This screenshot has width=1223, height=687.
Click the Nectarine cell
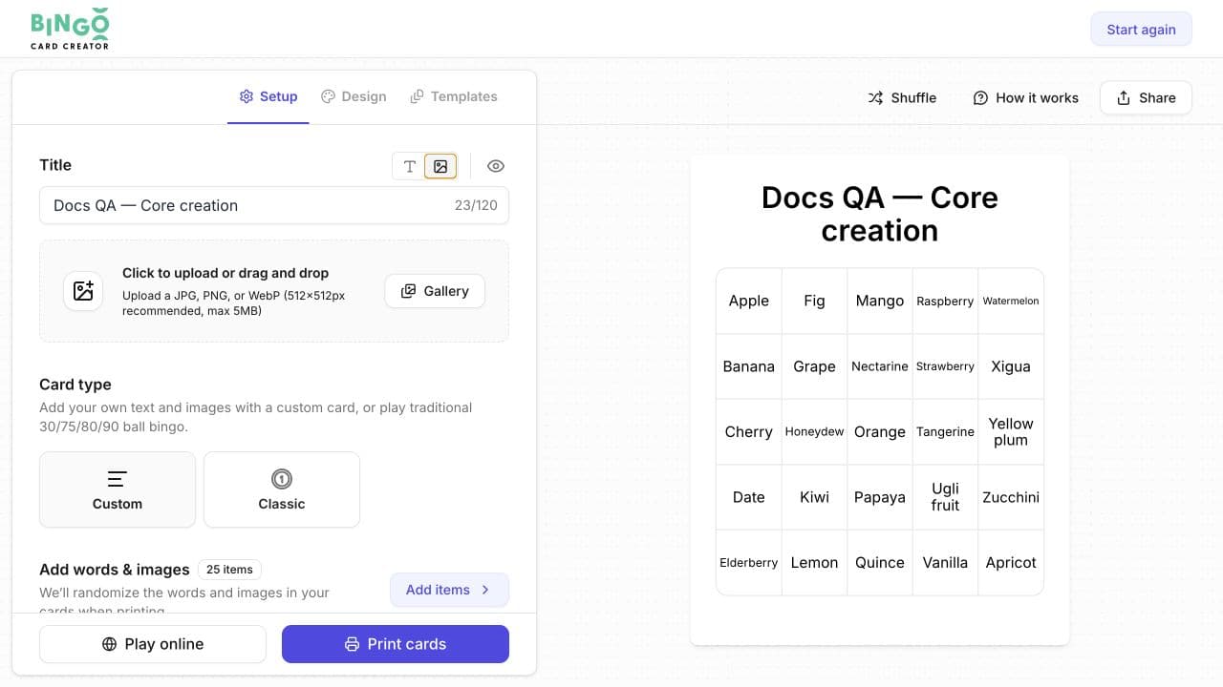coord(880,366)
